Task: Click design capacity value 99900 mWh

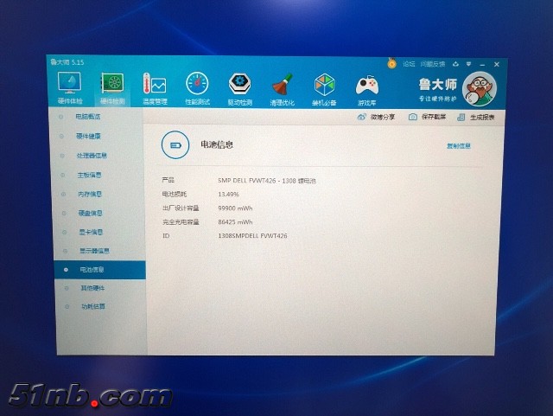Action: (x=235, y=208)
